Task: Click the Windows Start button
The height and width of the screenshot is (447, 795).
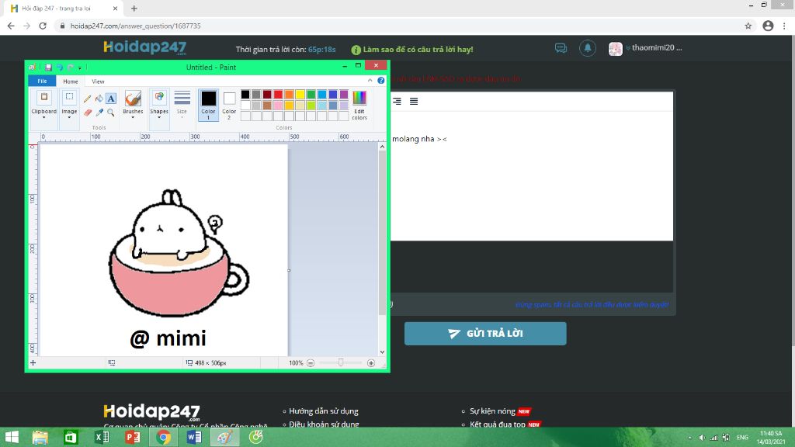Action: tap(12, 437)
